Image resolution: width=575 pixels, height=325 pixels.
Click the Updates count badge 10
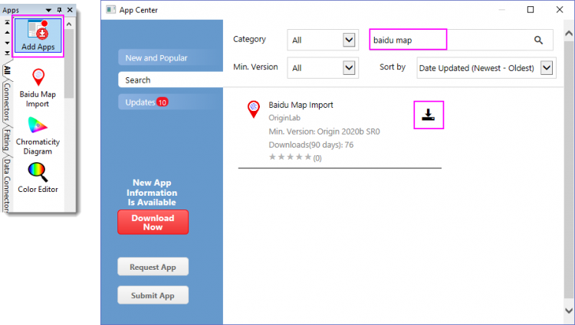(162, 102)
